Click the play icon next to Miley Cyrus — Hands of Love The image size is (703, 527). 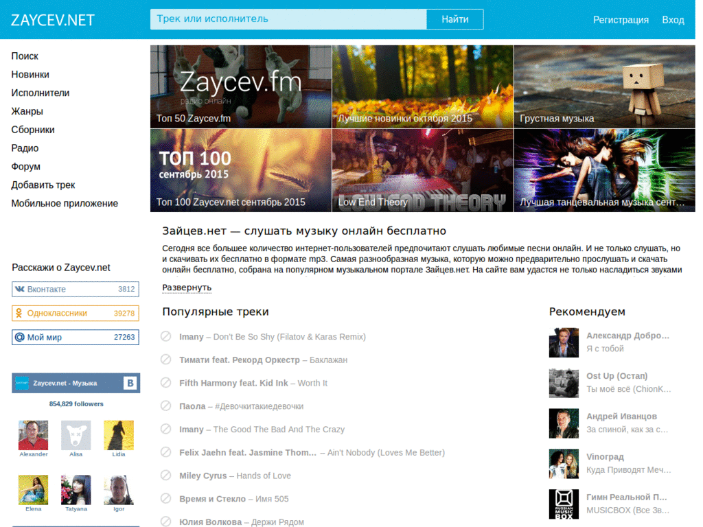(x=165, y=475)
